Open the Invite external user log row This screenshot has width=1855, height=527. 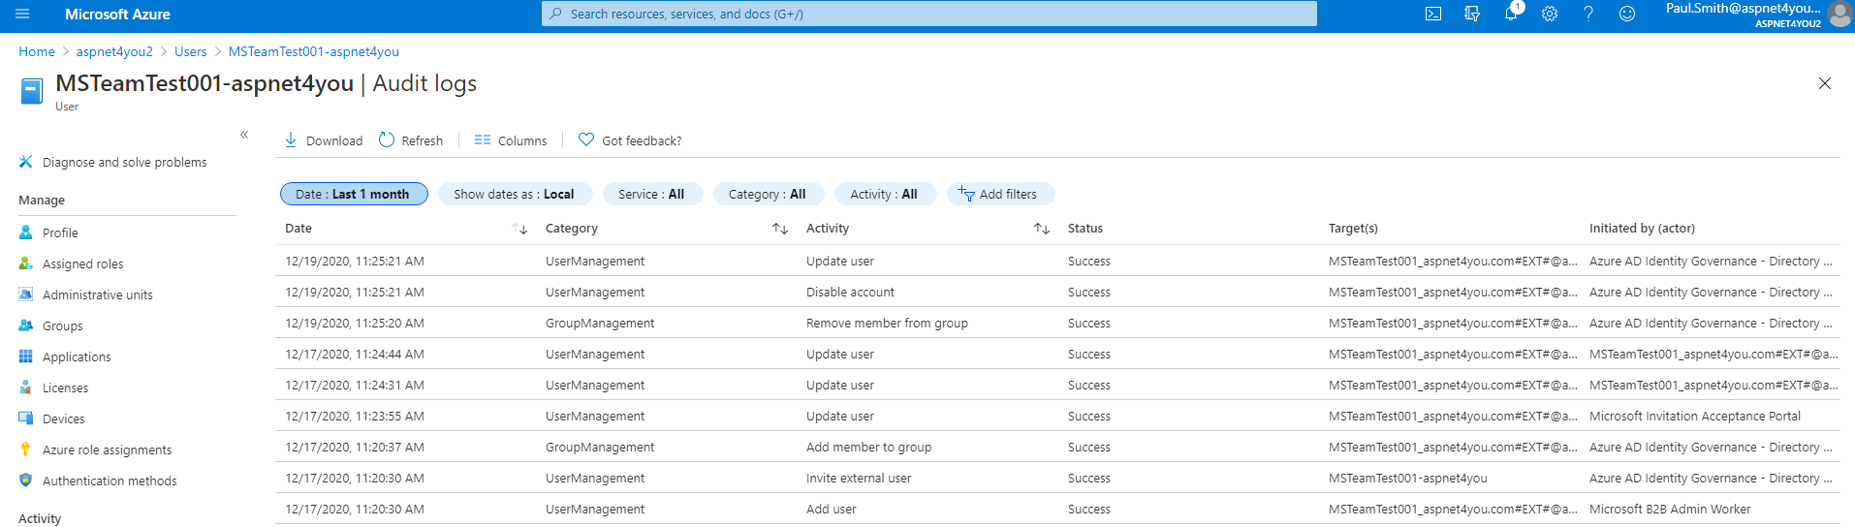tap(1057, 478)
